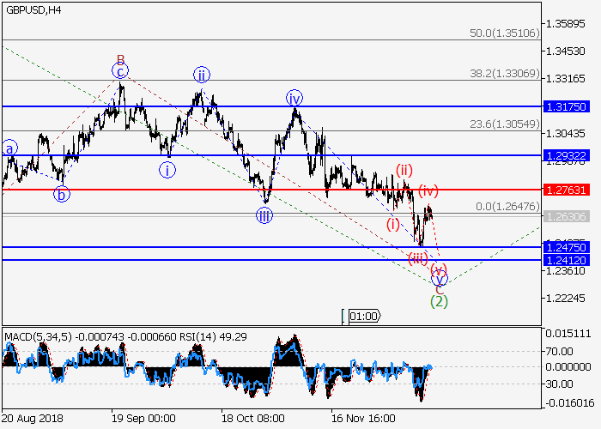The width and height of the screenshot is (601, 429).
Task: Select the 38.2 (1.33069) Fibonacci level label
Action: tap(504, 73)
